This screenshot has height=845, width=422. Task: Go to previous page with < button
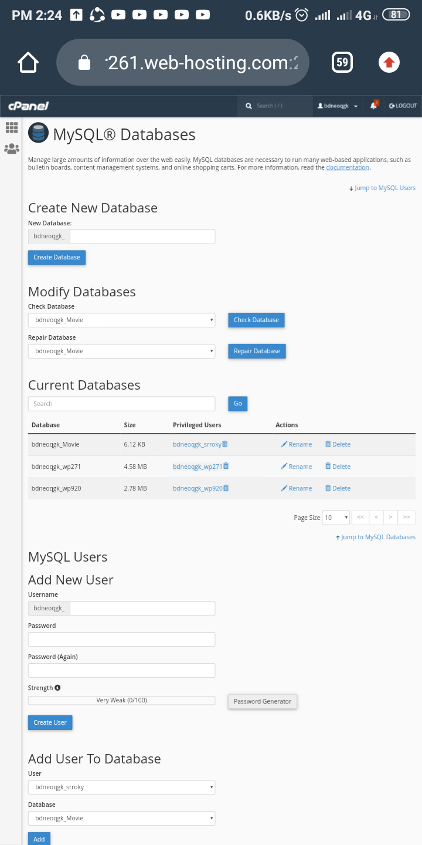click(x=376, y=518)
